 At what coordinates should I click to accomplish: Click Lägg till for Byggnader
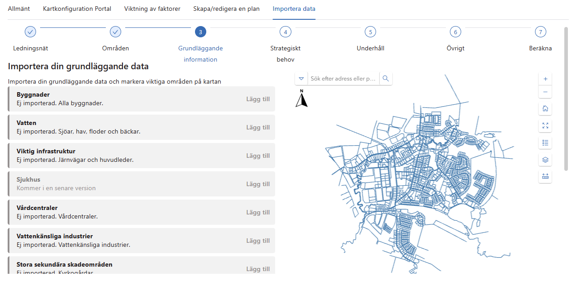258,99
